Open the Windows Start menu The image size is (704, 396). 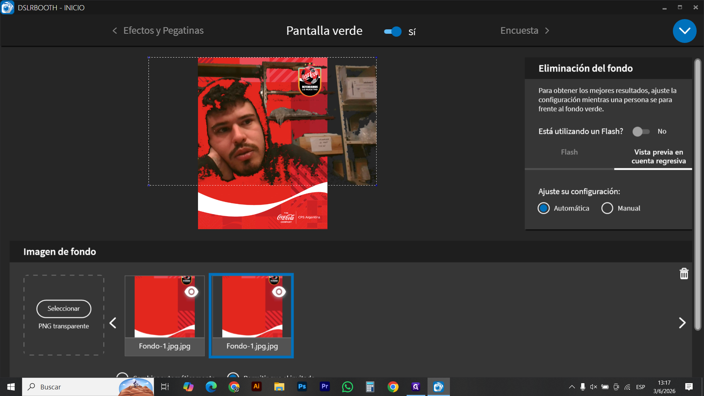[11, 387]
